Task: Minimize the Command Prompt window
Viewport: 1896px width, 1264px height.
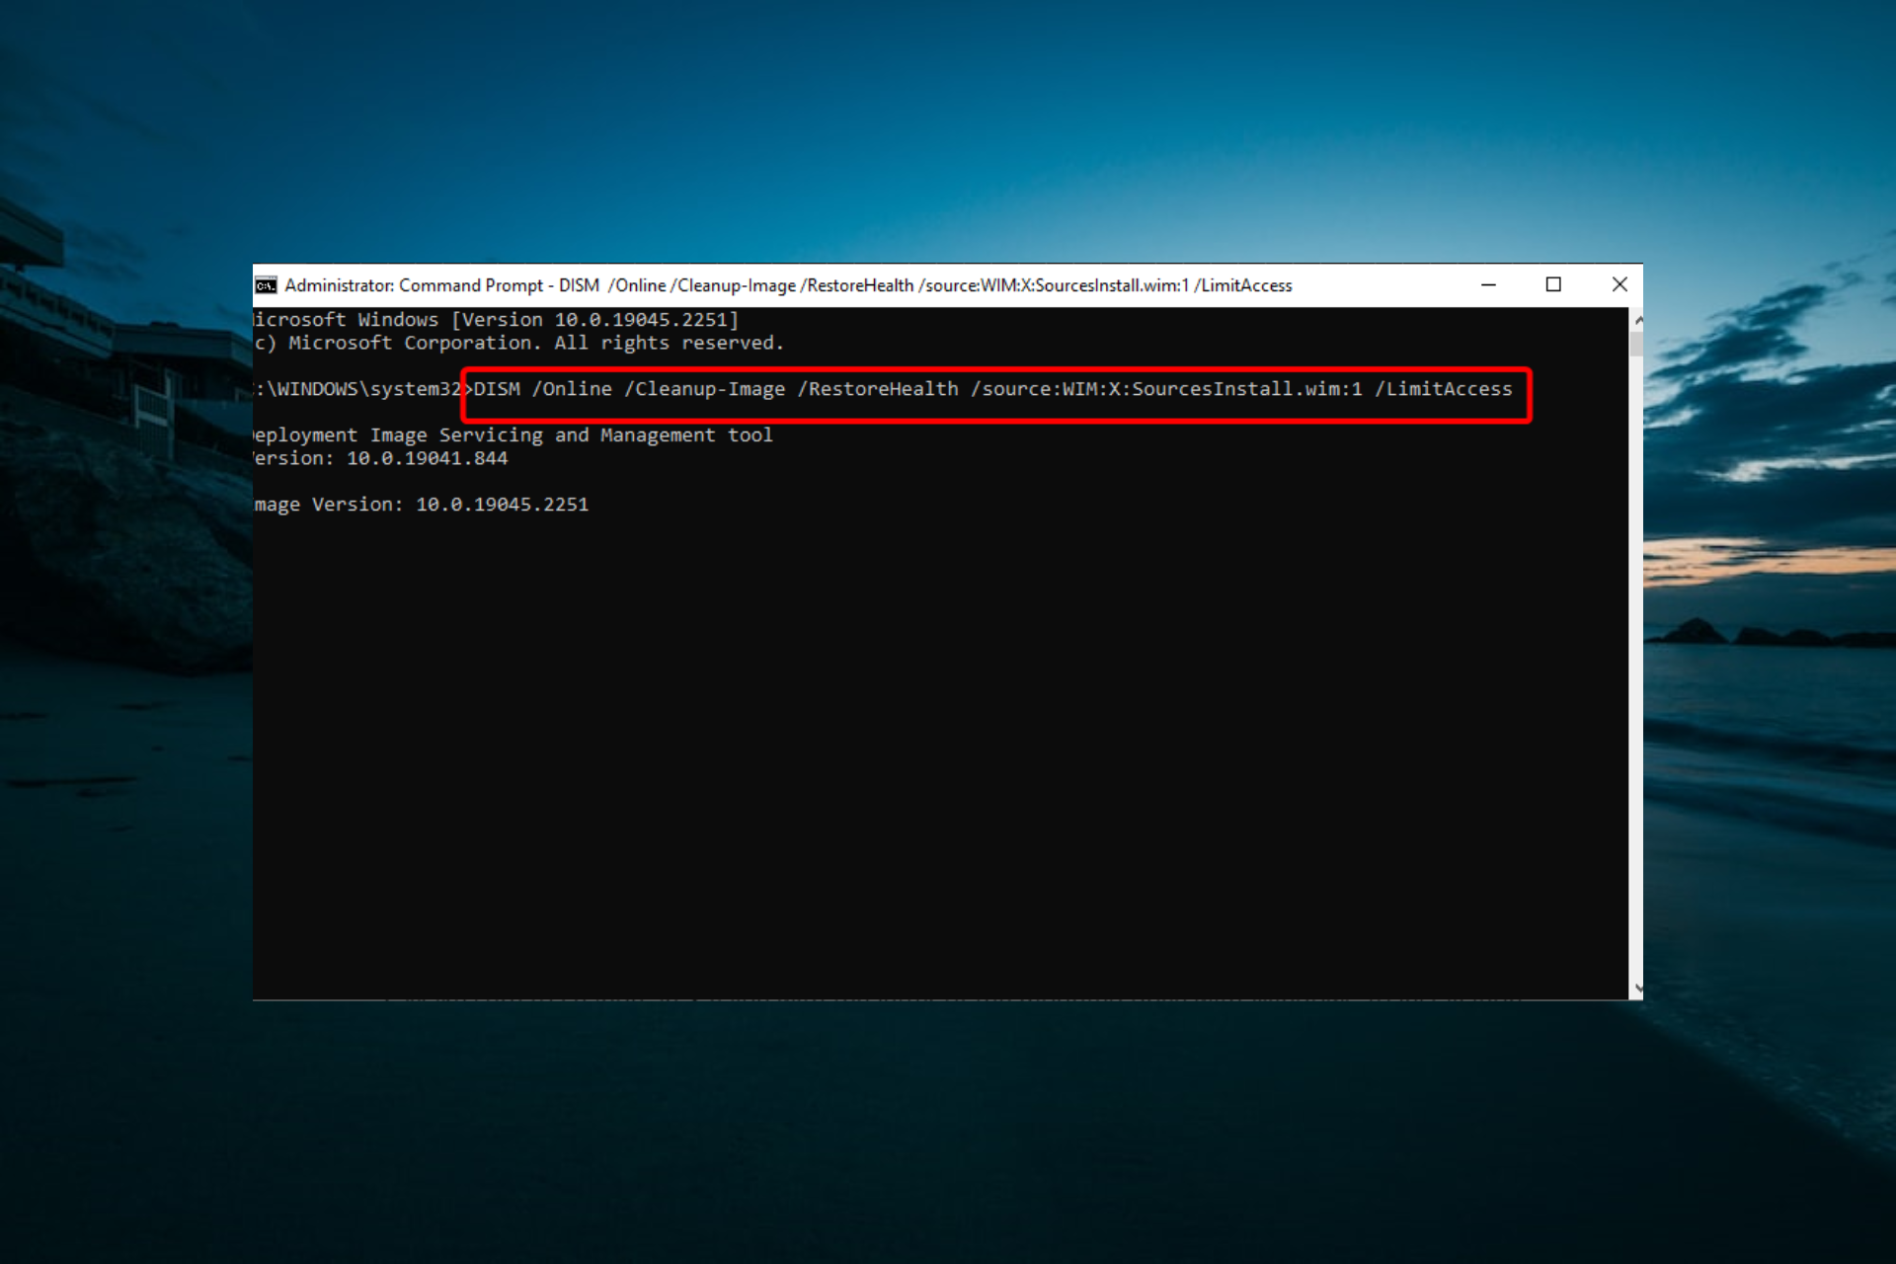Action: [x=1488, y=285]
